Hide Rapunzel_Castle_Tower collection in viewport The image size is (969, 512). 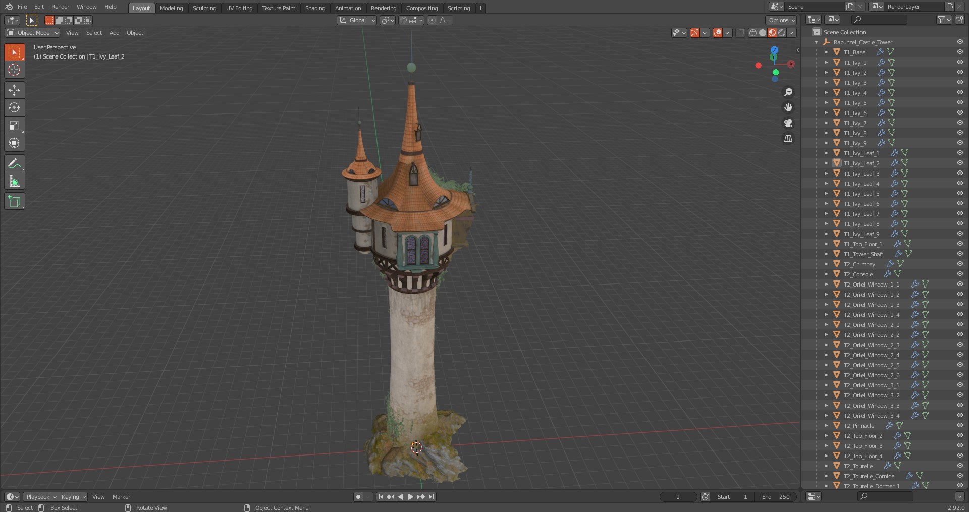point(960,42)
